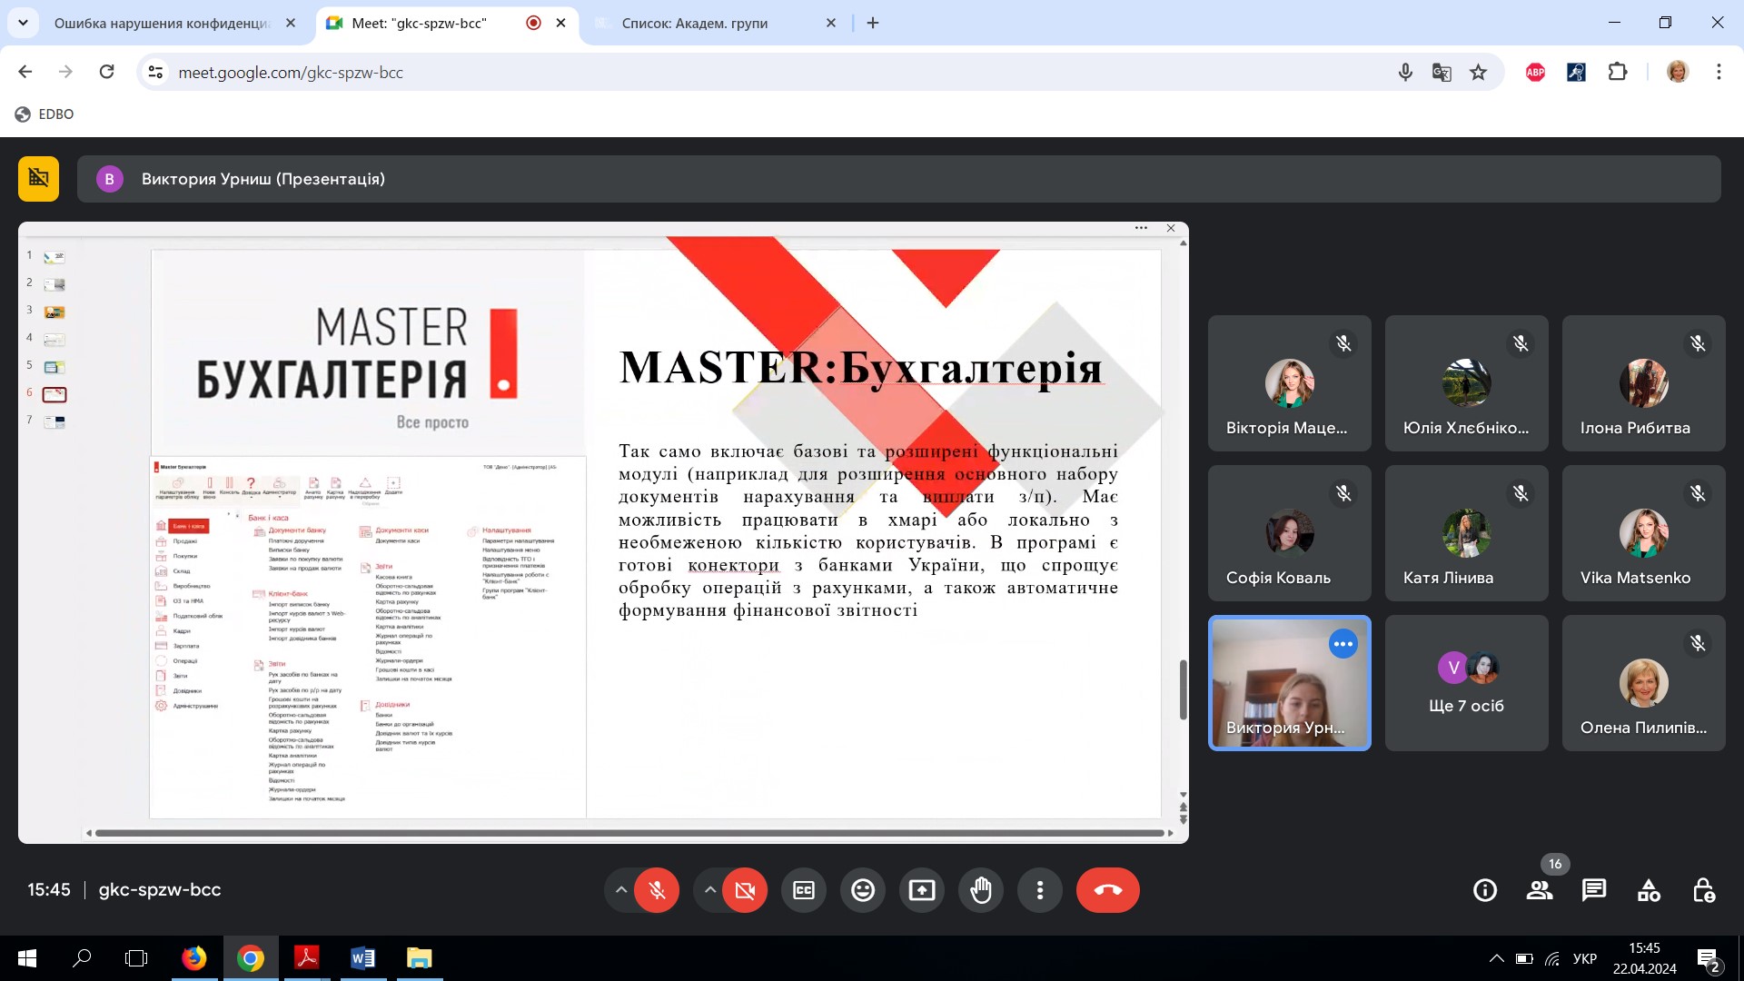Turn on the camera in Meet

click(745, 890)
